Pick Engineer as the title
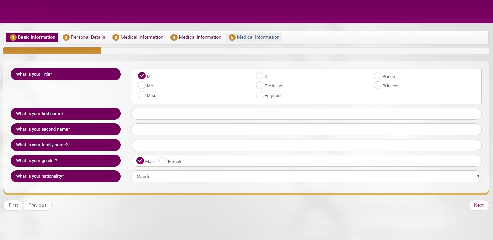493x240 pixels. pyautogui.click(x=260, y=95)
